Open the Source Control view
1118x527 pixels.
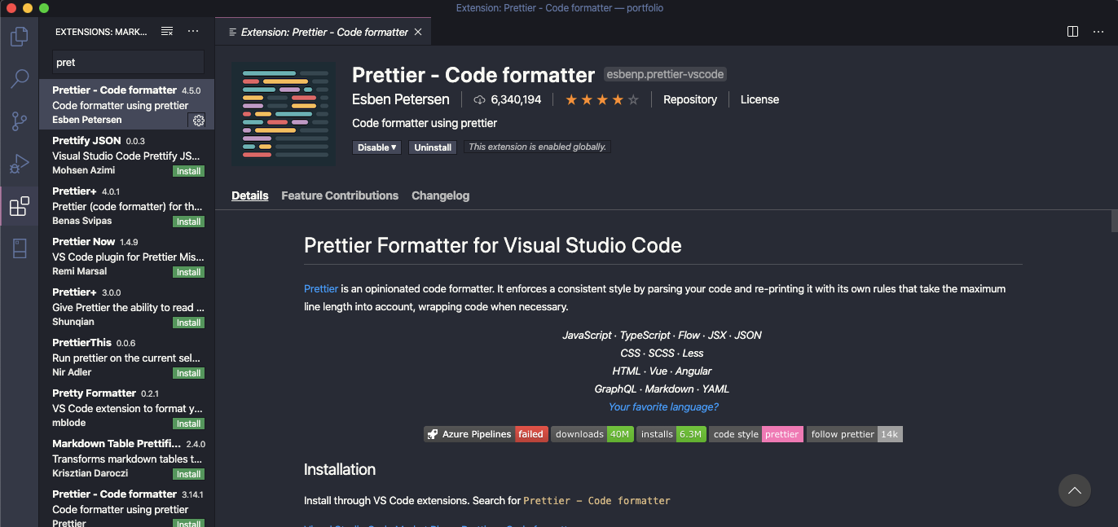(x=18, y=121)
